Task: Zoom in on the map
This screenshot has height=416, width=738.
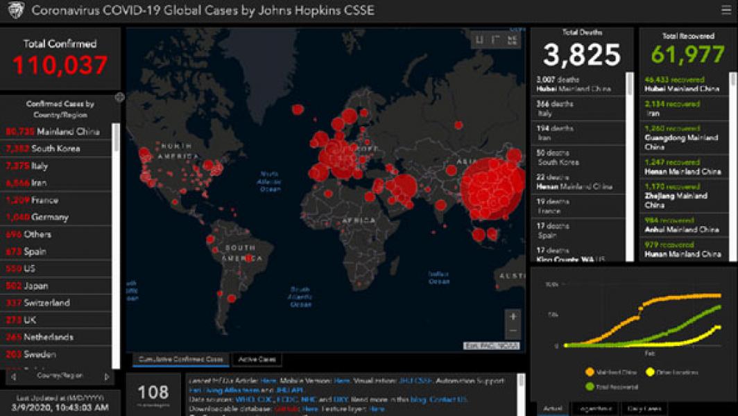Action: (x=513, y=316)
